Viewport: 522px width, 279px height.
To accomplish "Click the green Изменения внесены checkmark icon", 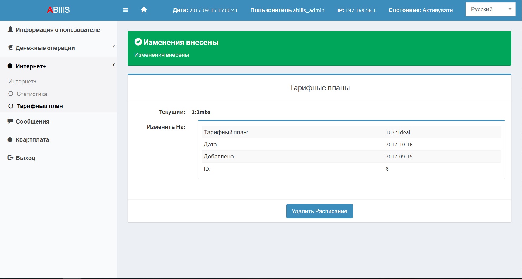I will pos(138,42).
